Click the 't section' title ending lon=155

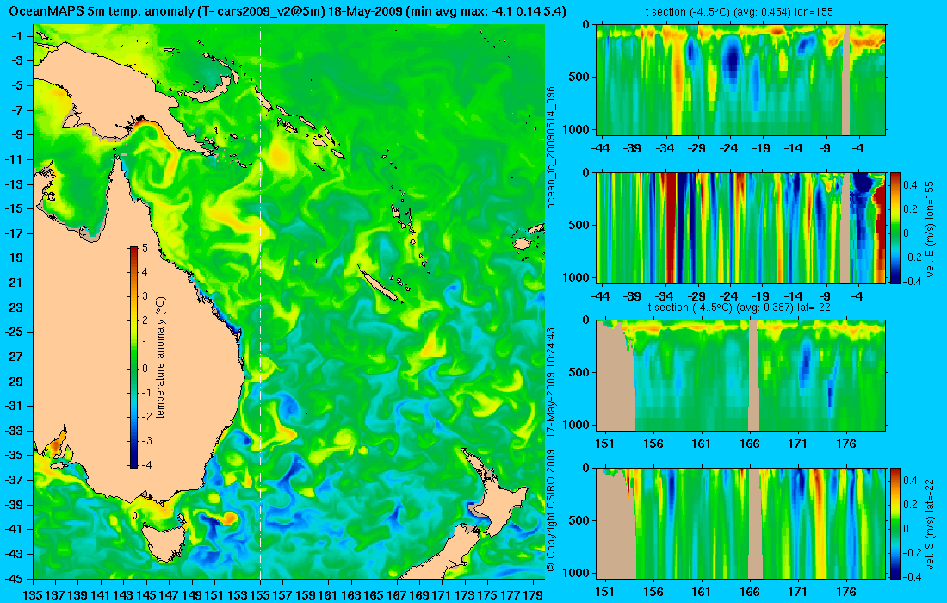[740, 11]
